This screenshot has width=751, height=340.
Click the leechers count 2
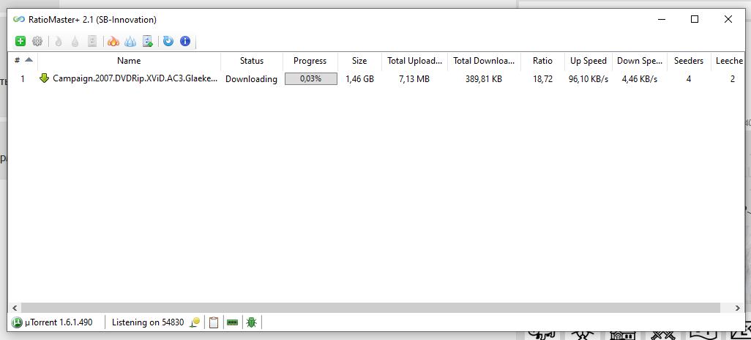(732, 79)
